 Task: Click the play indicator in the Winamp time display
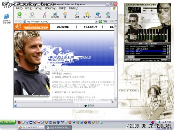(x=129, y=9)
